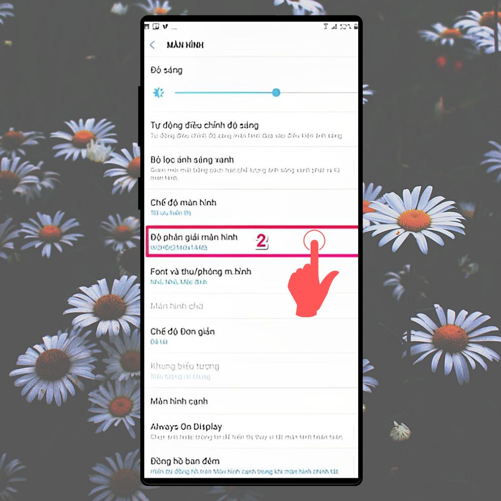The height and width of the screenshot is (501, 501).
Task: Tap the greyed Màn hình chờ entry
Action: click(x=251, y=306)
